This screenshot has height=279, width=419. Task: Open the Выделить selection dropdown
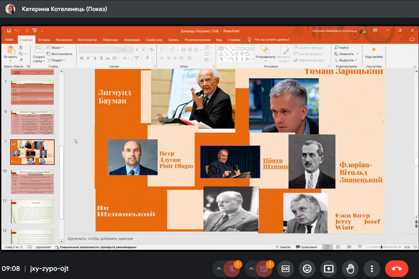347,60
